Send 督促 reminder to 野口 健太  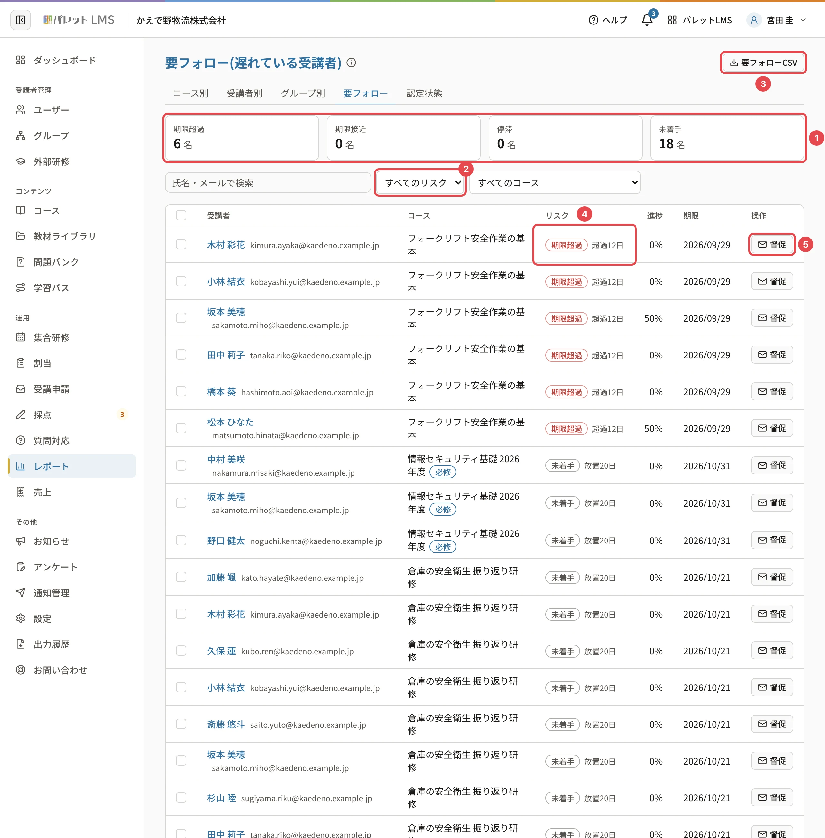[x=772, y=540]
